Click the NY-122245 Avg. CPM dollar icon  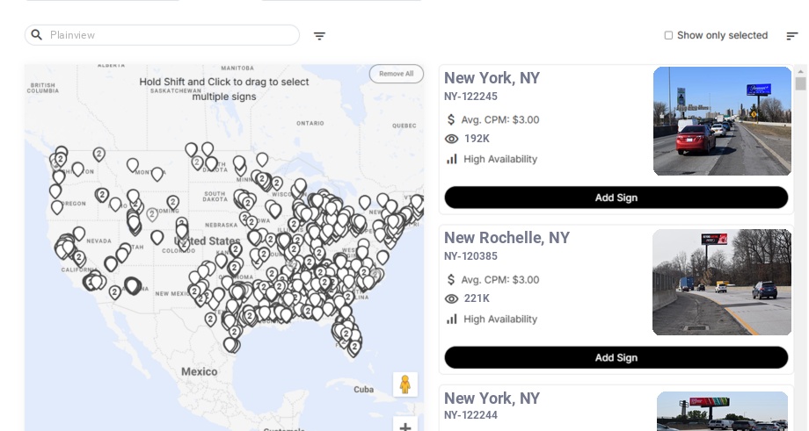[452, 119]
